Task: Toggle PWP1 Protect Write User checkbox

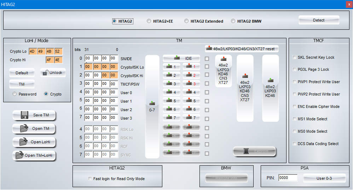Action: coord(294,82)
